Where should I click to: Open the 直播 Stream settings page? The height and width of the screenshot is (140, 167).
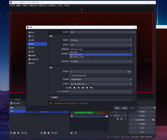(37, 40)
